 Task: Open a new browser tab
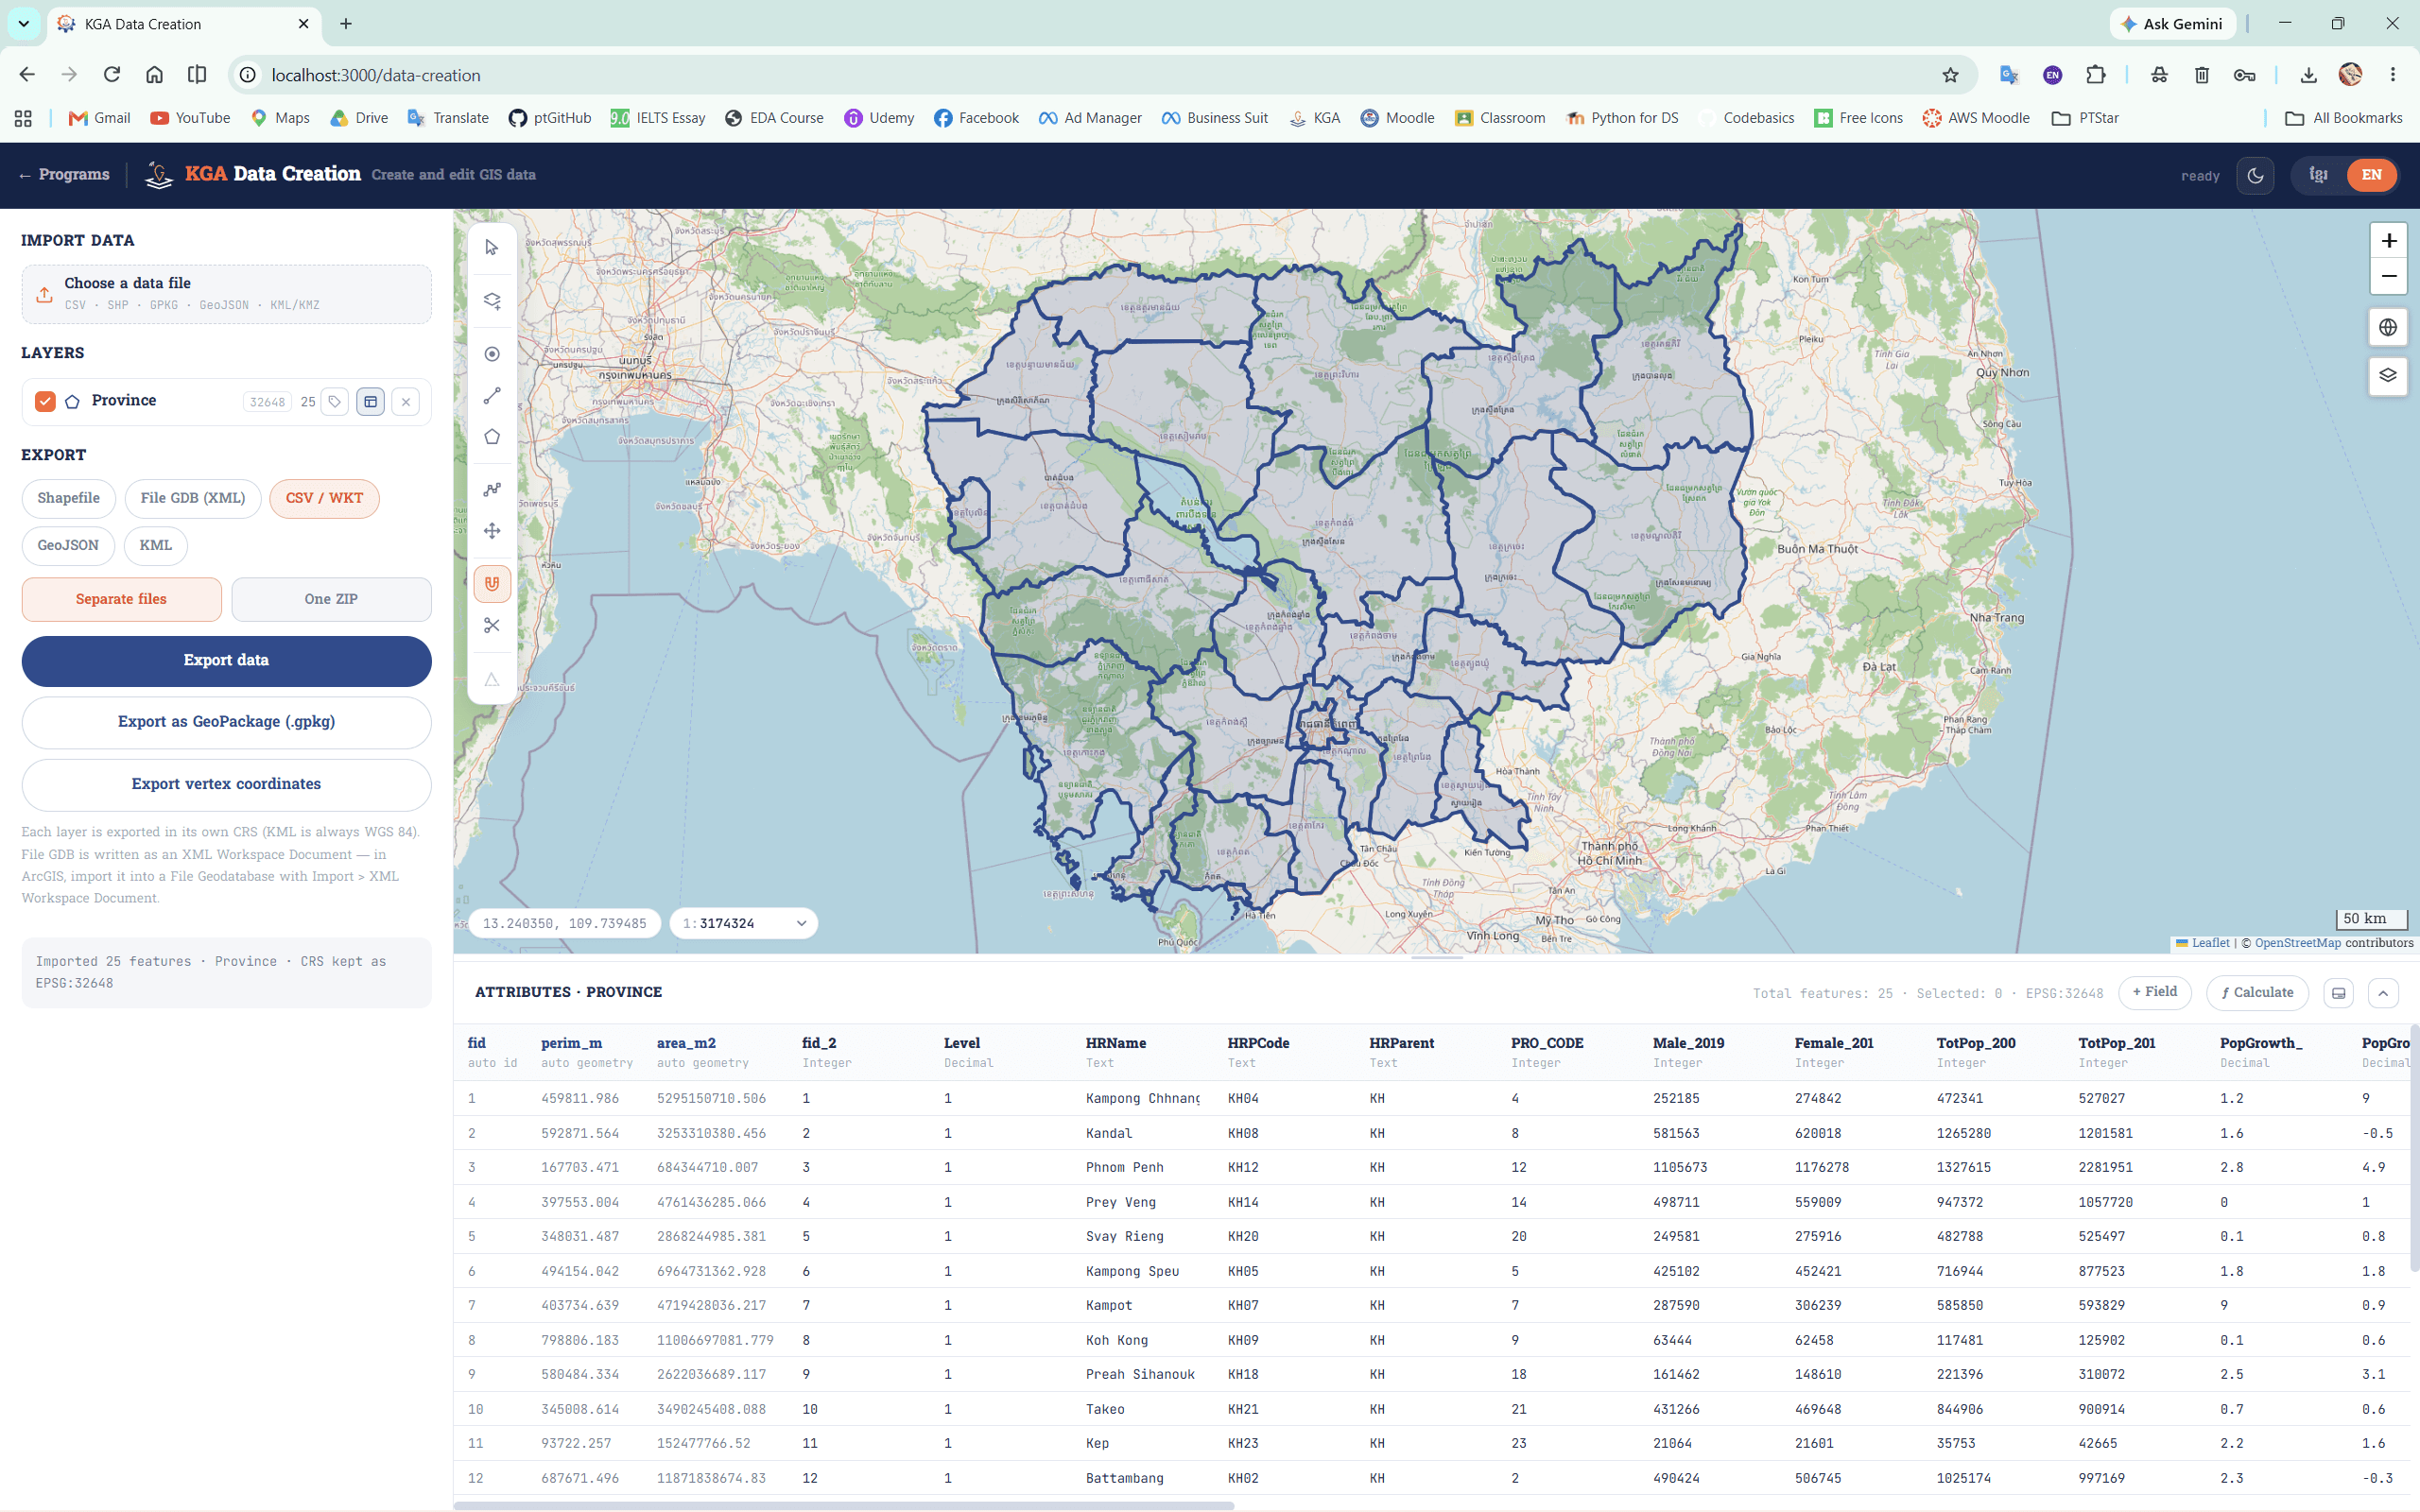(x=346, y=24)
